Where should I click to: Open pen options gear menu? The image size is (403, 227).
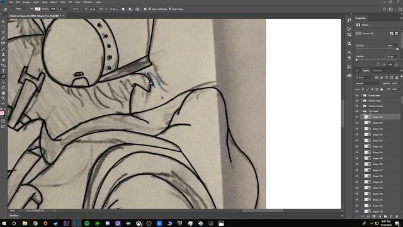point(145,9)
